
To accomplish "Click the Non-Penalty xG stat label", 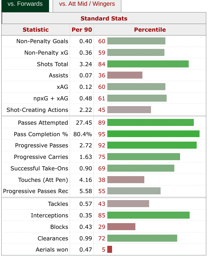I will pos(46,53).
